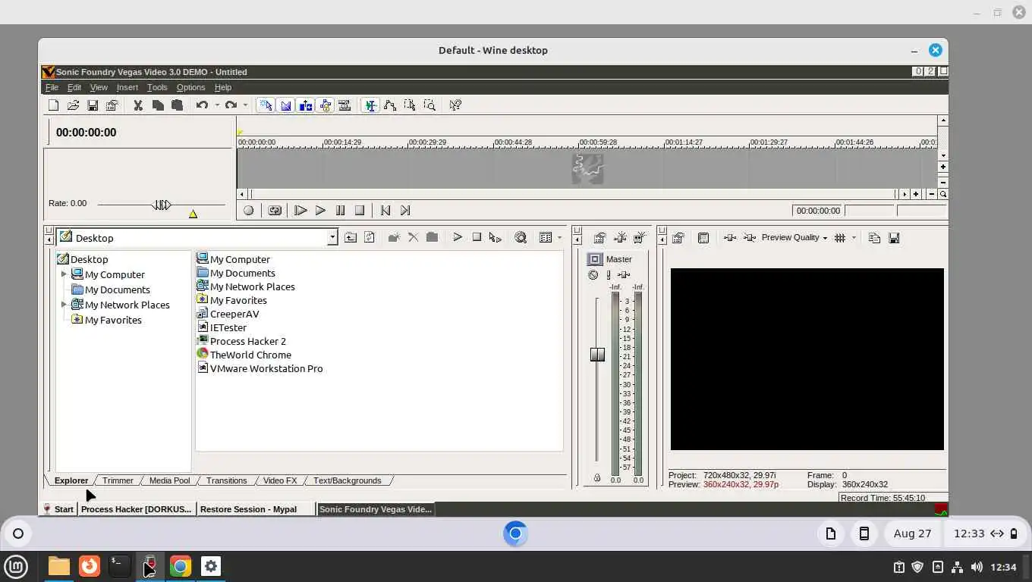
Task: Toggle Ignore Event Grouping button
Action: (345, 105)
